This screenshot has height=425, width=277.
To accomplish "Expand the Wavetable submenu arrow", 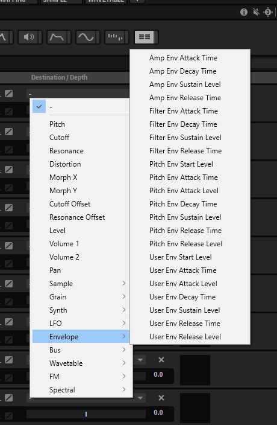I will [124, 363].
